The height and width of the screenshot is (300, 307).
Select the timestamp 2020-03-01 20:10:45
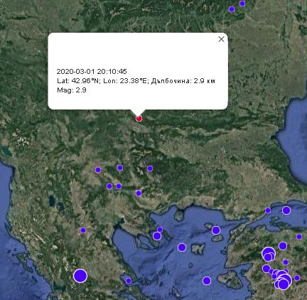click(92, 71)
